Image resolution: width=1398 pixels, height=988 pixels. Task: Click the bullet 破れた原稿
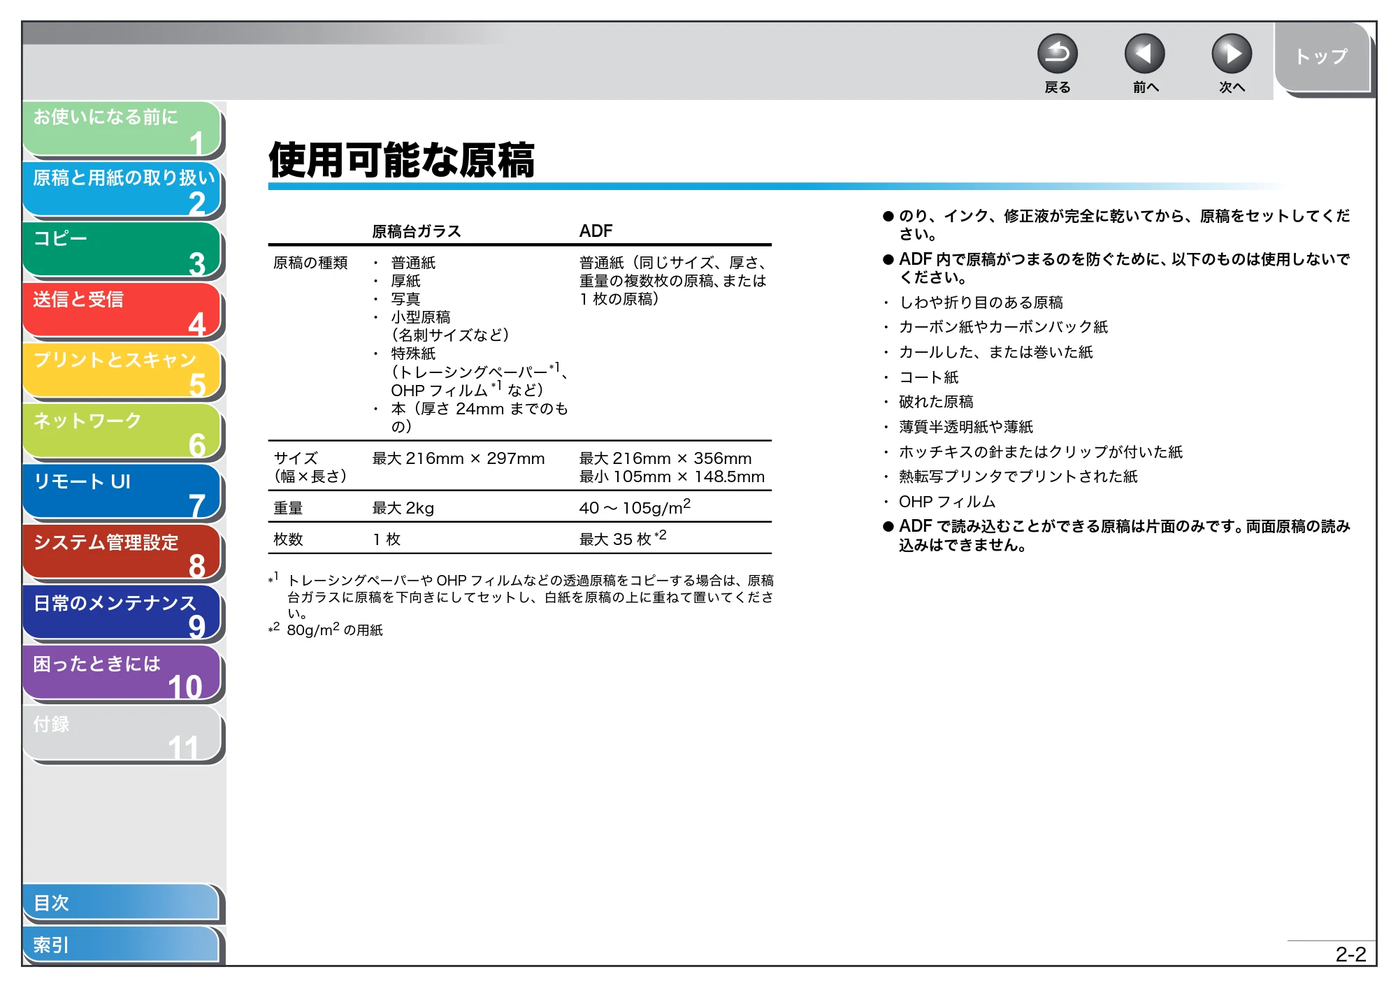(936, 402)
